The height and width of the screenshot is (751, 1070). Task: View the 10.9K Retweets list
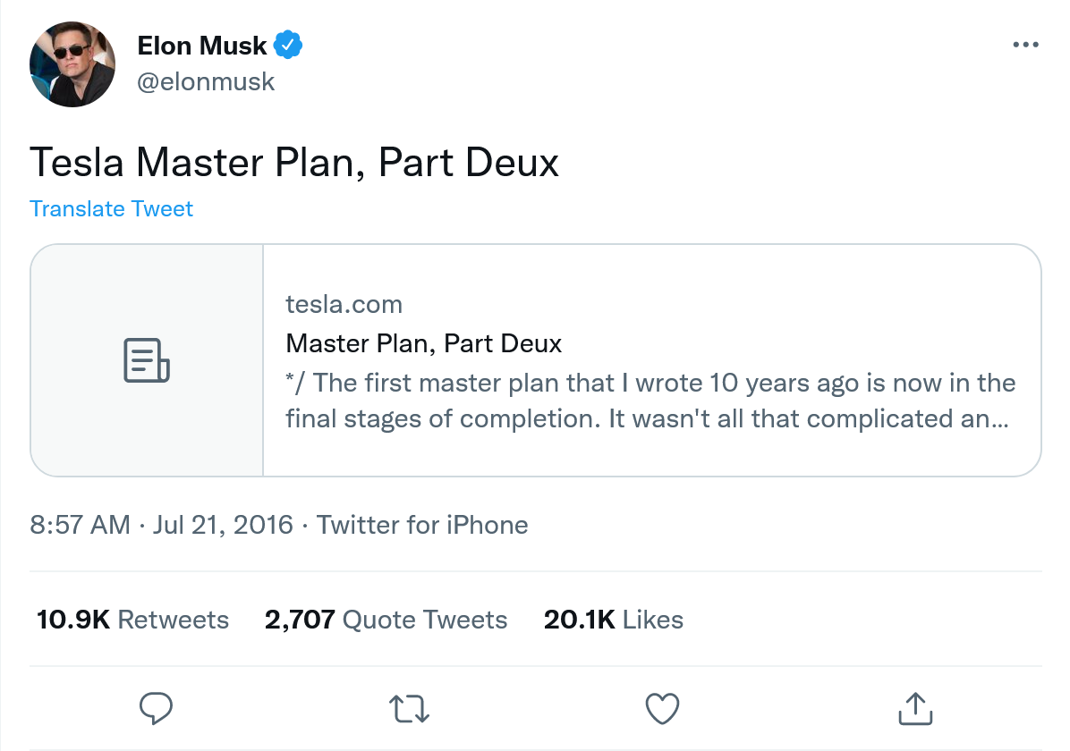pos(132,620)
